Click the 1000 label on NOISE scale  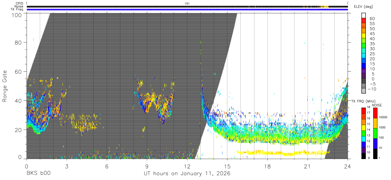point(382,127)
